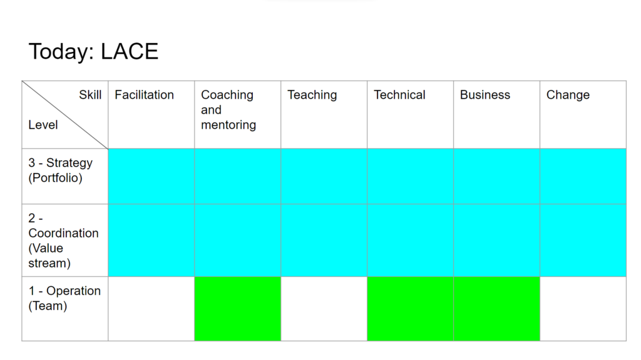Viewport: 641px width, 360px height.
Task: Select the cyan Change cell in Coordination row
Action: pos(583,241)
